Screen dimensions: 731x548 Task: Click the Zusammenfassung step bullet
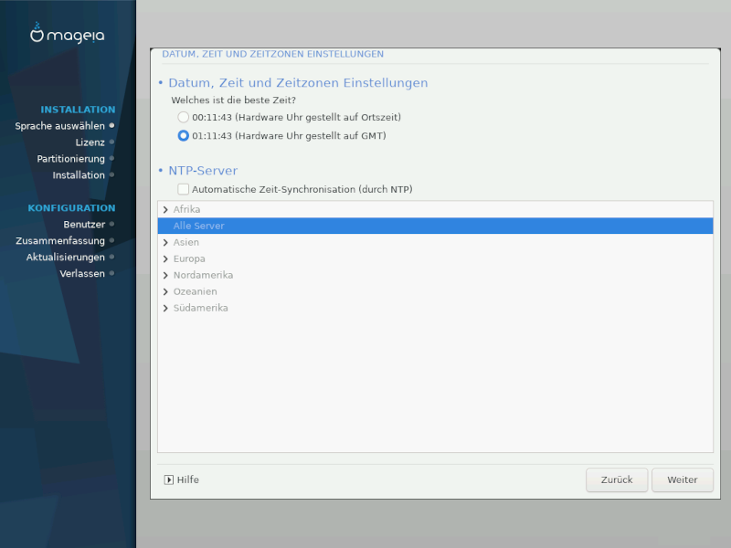coord(111,241)
